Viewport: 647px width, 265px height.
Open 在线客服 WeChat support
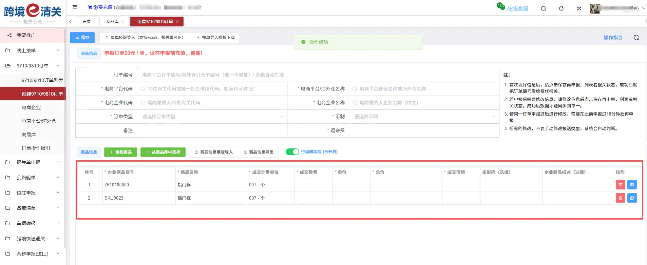click(513, 7)
